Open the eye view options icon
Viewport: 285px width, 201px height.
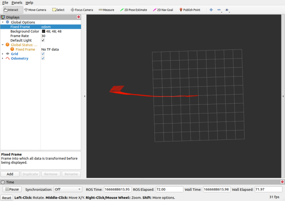click(227, 10)
